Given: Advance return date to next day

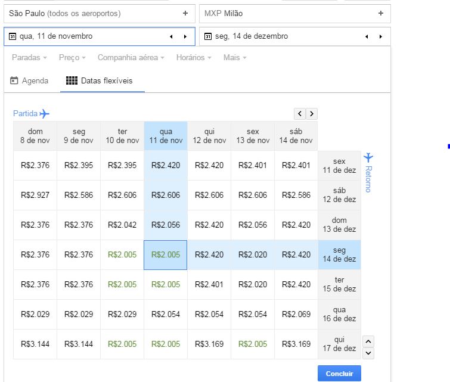Looking at the screenshot, I should (381, 36).
